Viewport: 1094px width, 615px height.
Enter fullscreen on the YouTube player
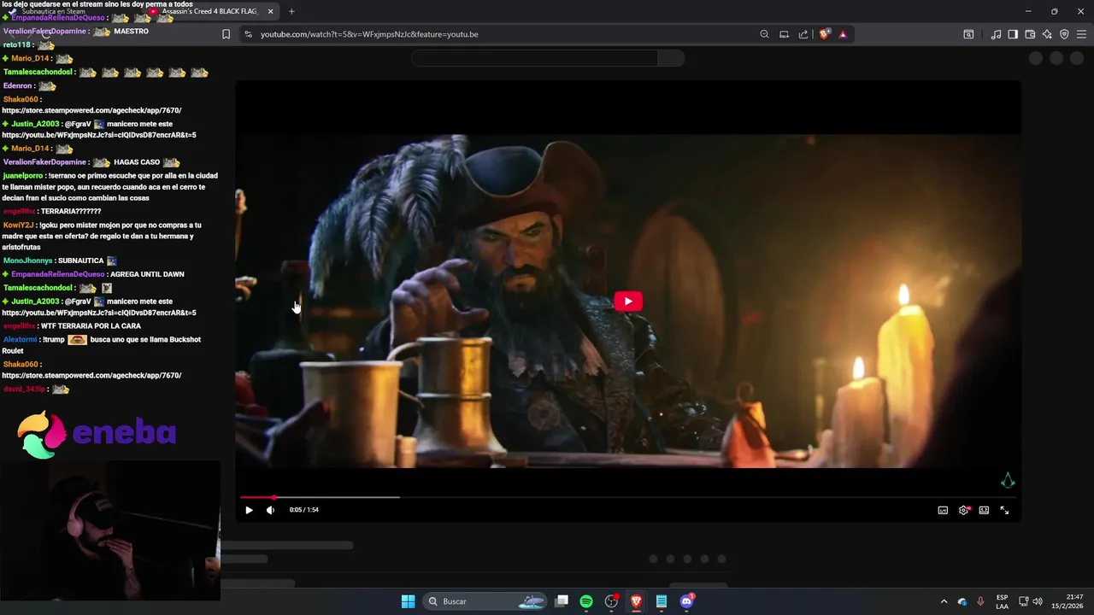pos(1004,510)
